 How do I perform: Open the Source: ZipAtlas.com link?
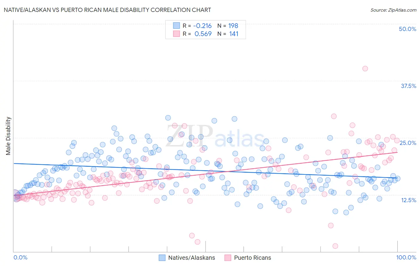coord(393,10)
